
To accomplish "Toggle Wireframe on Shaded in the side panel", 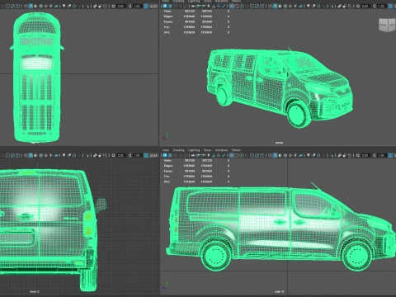I will click(285, 155).
